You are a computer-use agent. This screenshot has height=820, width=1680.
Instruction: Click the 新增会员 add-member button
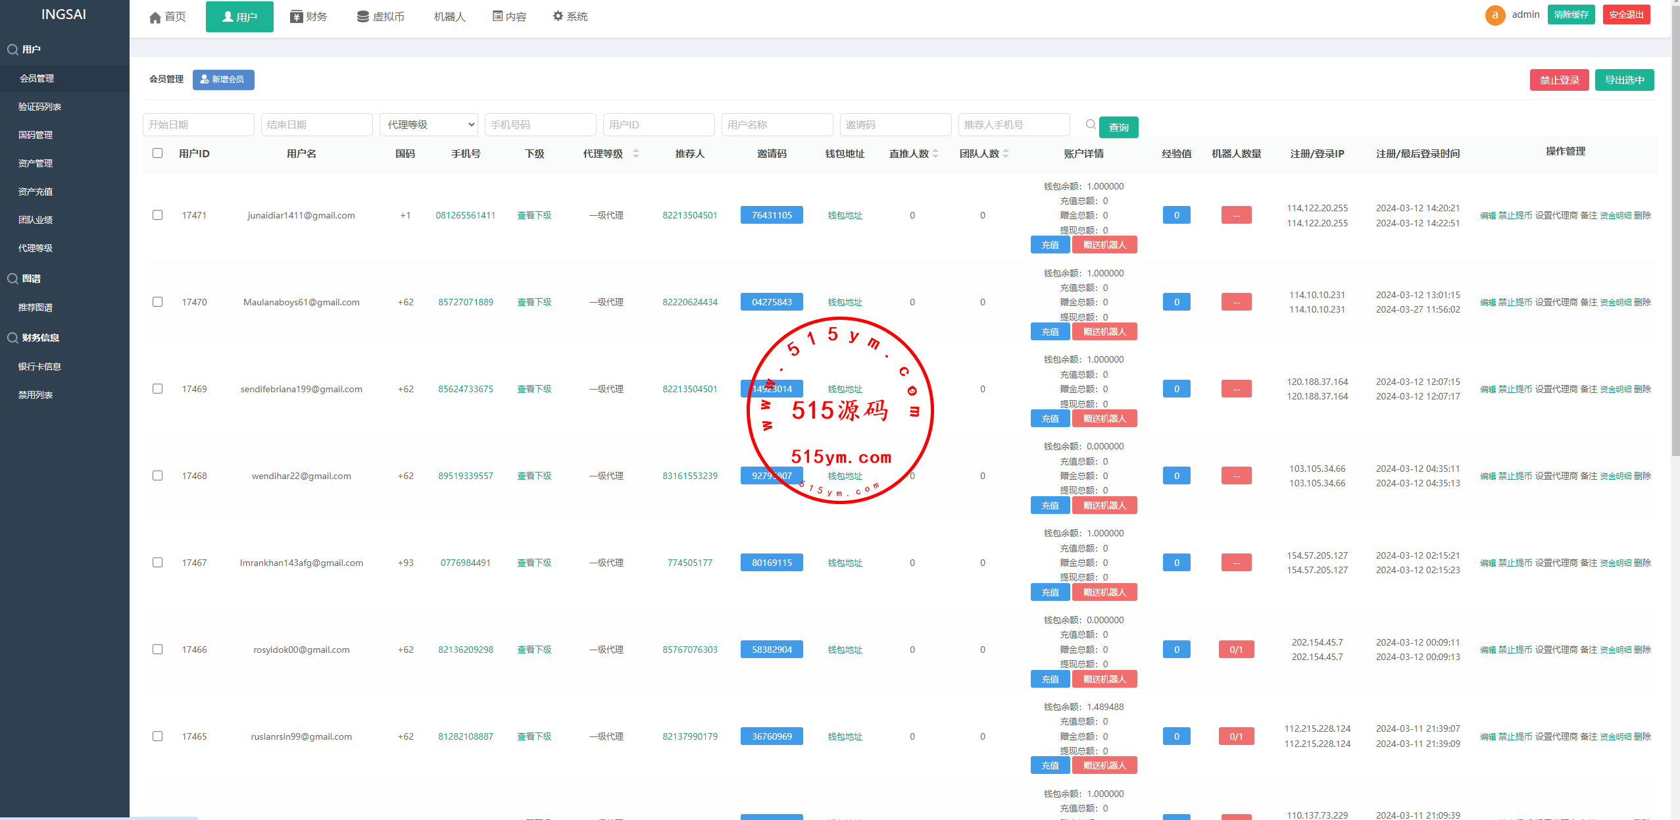point(223,80)
